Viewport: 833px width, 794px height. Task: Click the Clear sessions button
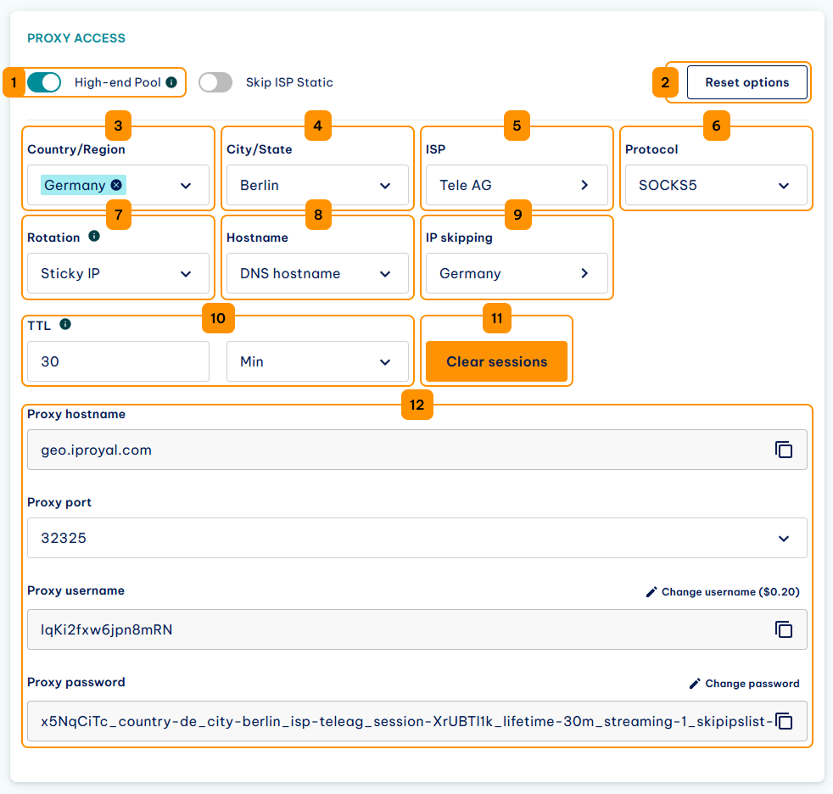497,361
